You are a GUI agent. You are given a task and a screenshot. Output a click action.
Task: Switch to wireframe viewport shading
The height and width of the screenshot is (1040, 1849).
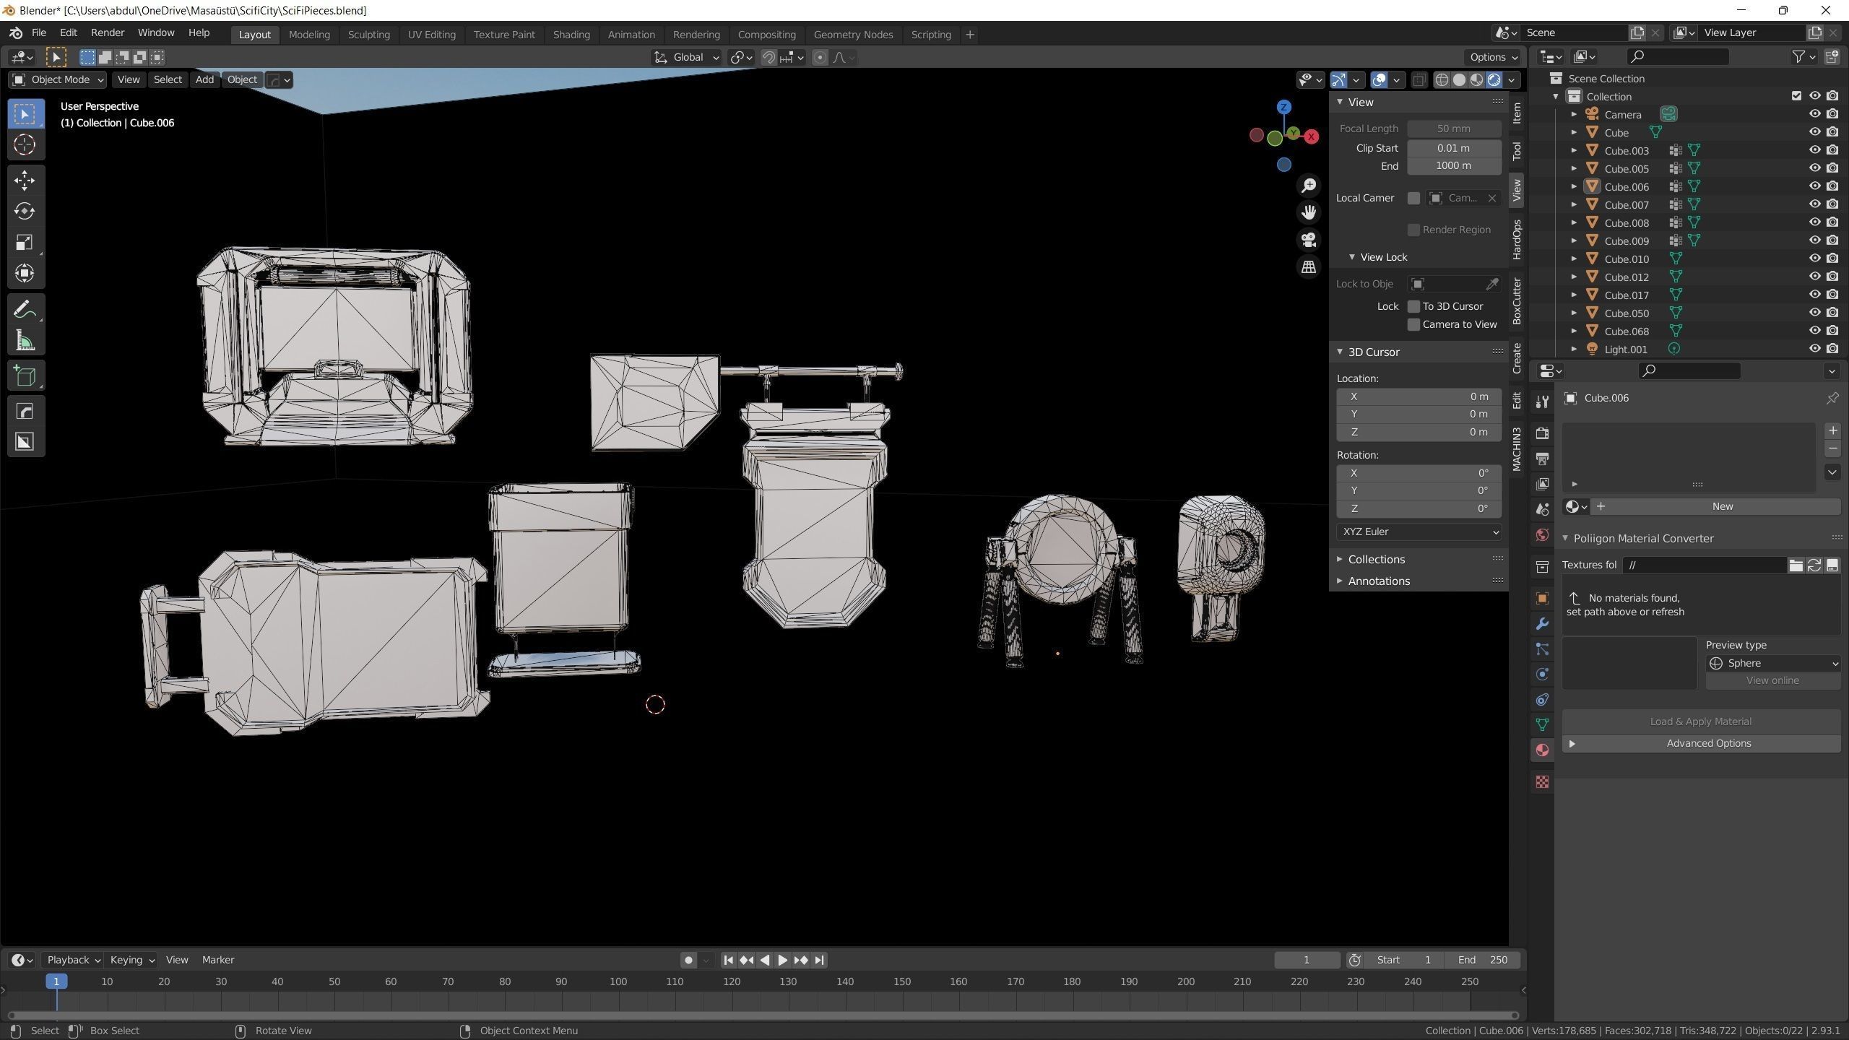point(1442,80)
